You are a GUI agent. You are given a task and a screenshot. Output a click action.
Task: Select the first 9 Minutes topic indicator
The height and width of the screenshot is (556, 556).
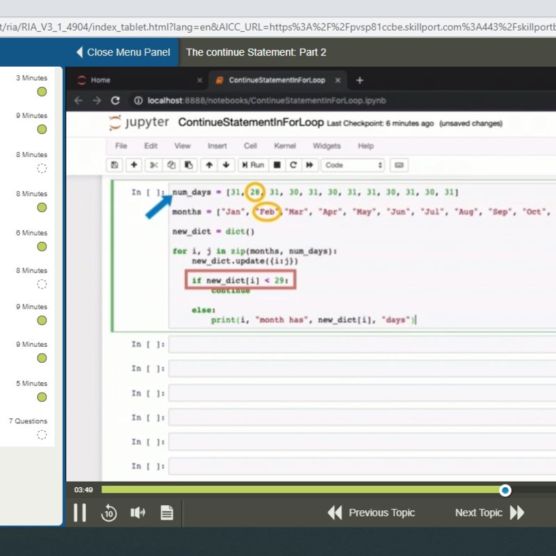coord(42,129)
